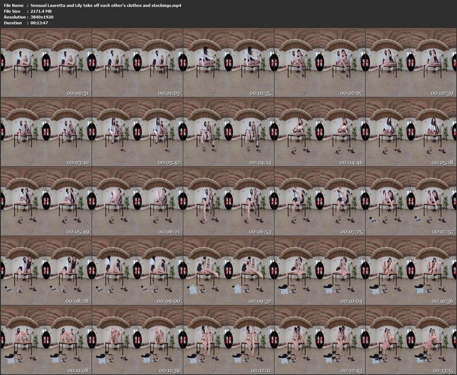Click the frame timestamped 00:07:57

point(411,201)
